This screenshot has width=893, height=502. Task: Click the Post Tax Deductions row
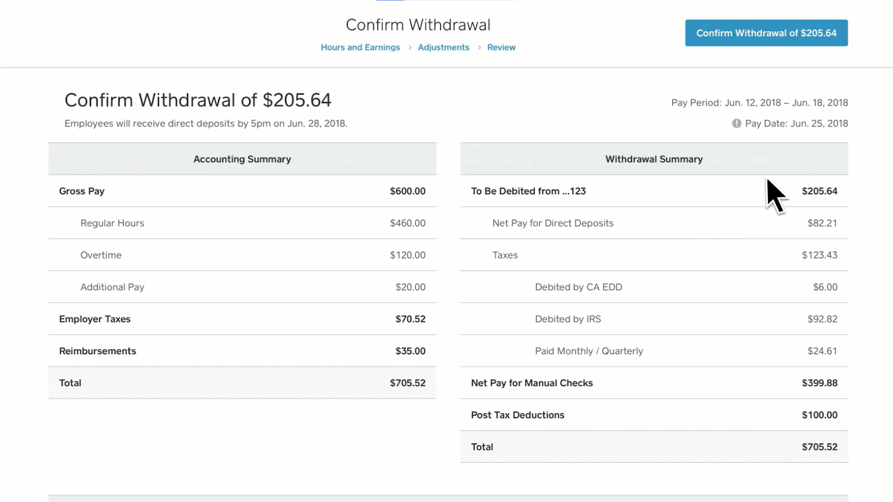point(653,414)
